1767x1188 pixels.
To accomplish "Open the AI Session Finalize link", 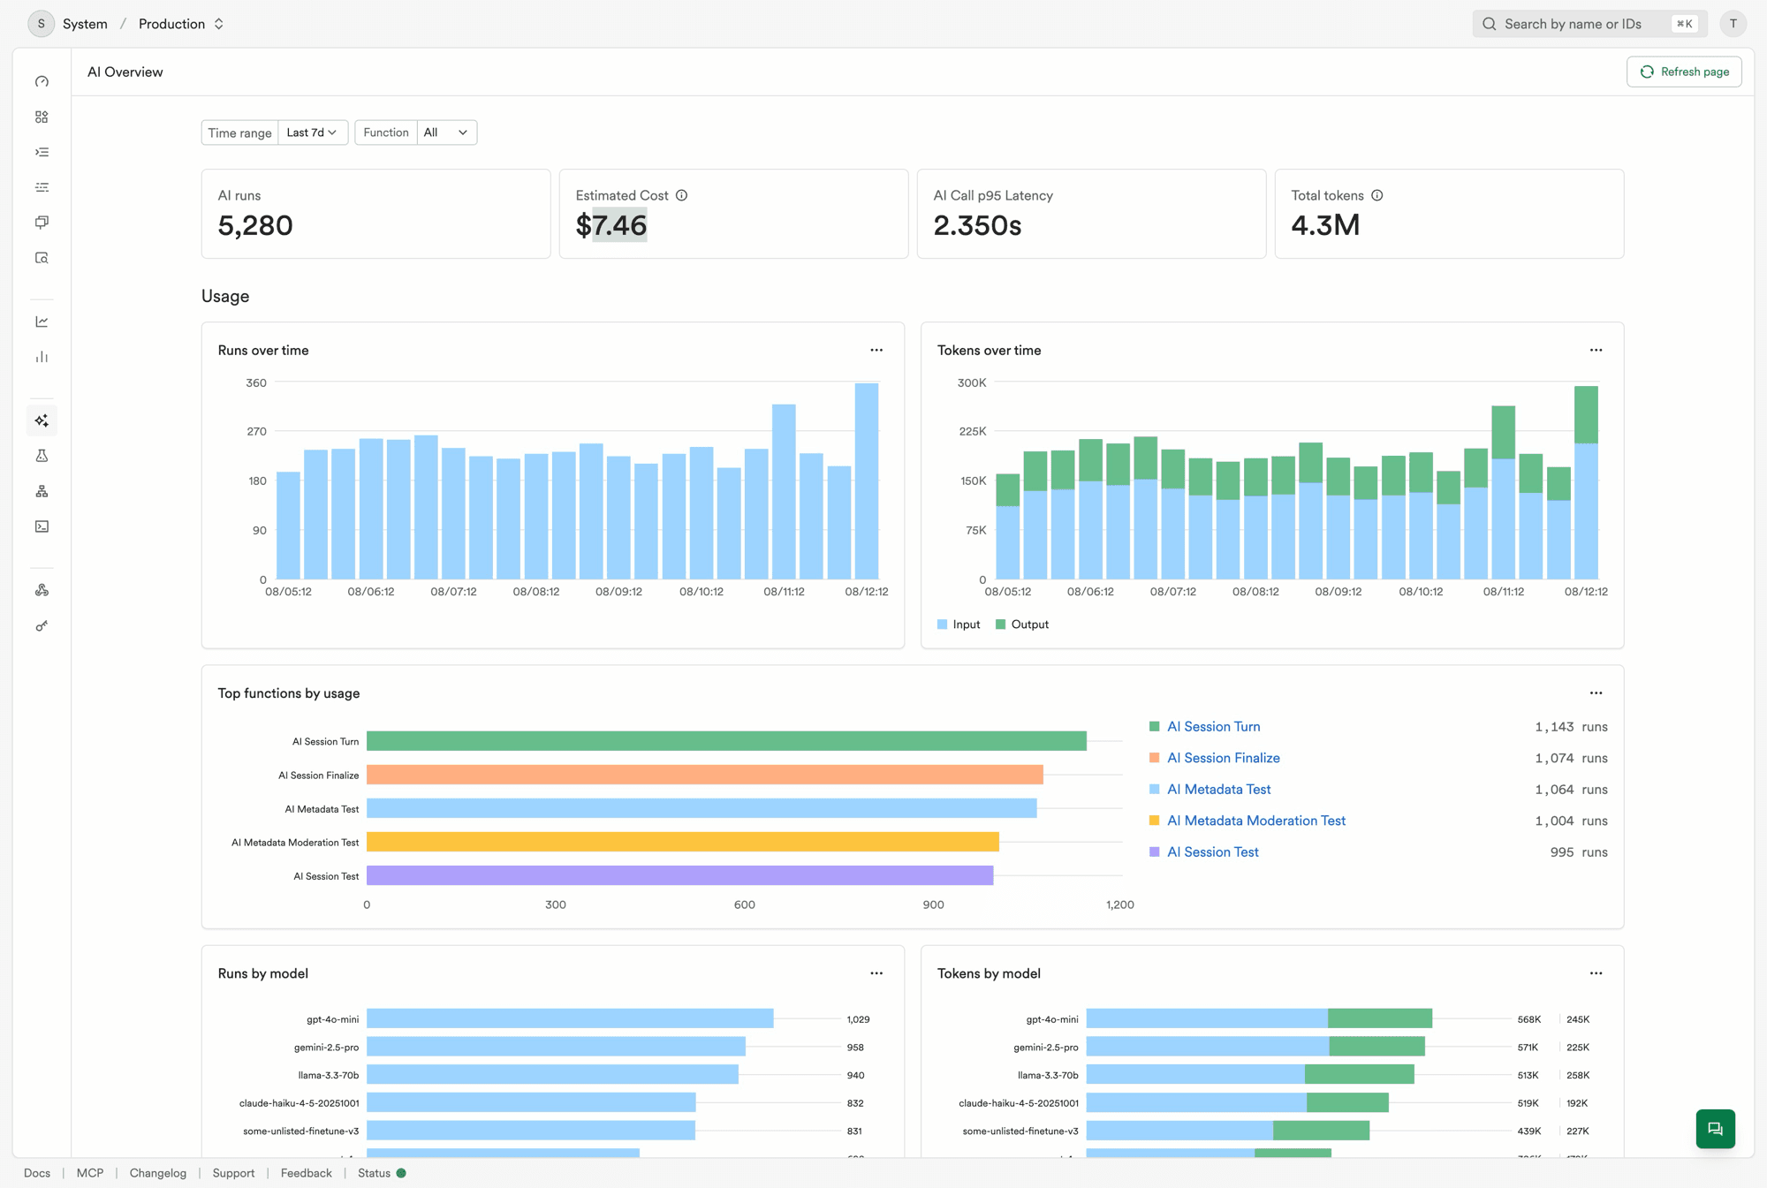I will [1223, 758].
